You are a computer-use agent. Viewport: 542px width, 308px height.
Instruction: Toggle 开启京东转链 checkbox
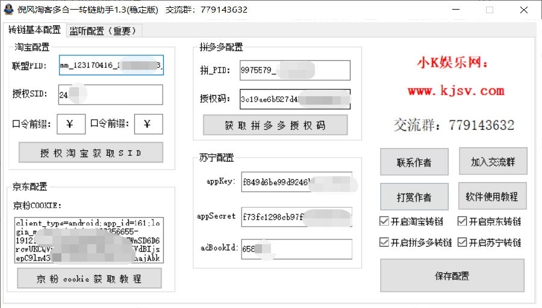click(462, 221)
